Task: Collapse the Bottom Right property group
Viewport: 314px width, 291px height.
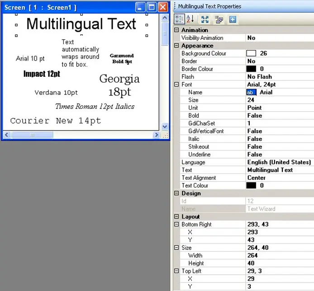Action: pyautogui.click(x=176, y=224)
